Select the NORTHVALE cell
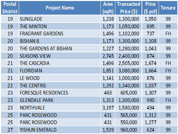The image size is (178, 134). click(x=60, y=108)
